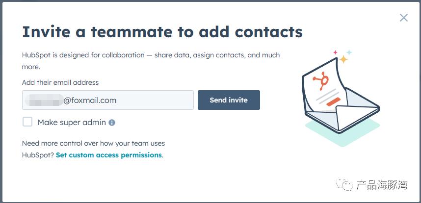The width and height of the screenshot is (421, 203).
Task: Open Set custom access permissions link
Action: [x=109, y=155]
